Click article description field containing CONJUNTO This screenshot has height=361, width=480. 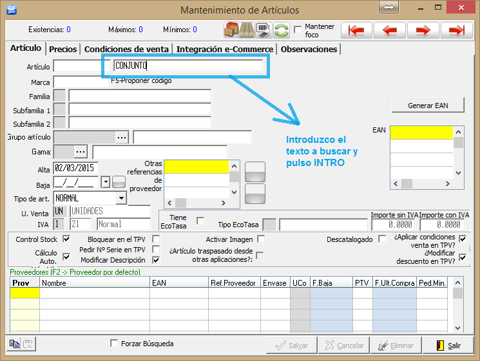click(x=188, y=66)
